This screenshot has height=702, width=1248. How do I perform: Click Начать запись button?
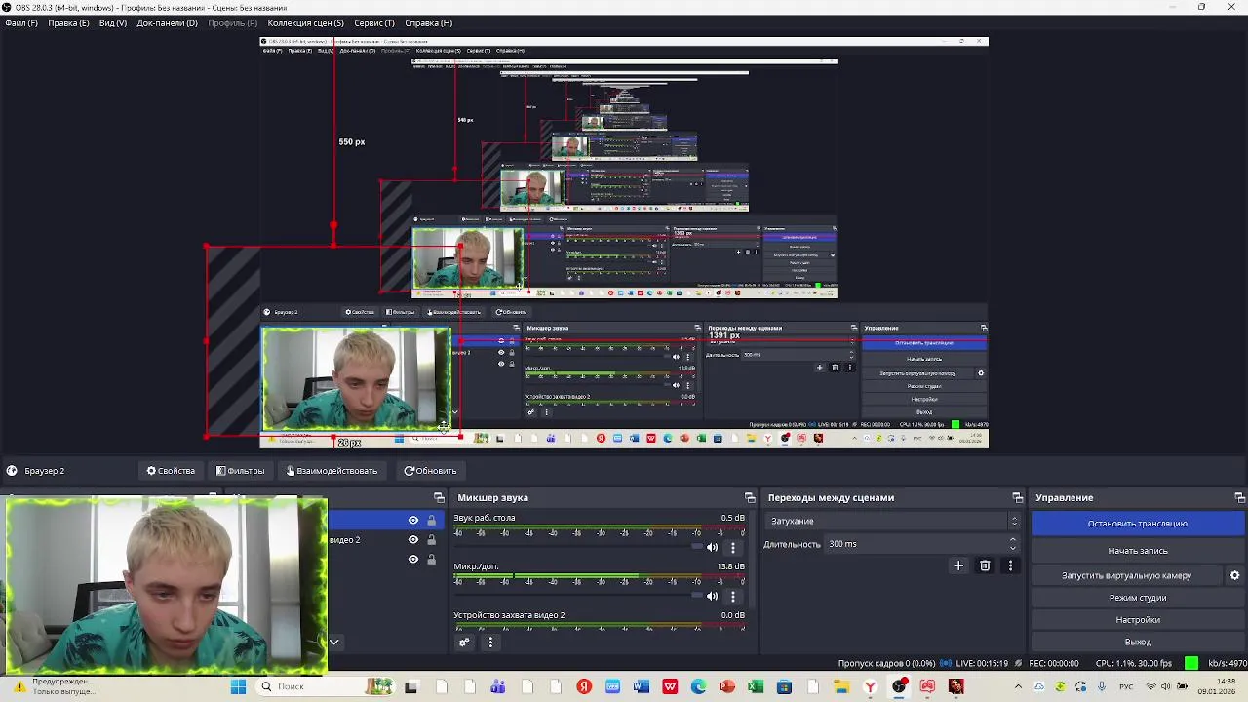click(x=1137, y=551)
